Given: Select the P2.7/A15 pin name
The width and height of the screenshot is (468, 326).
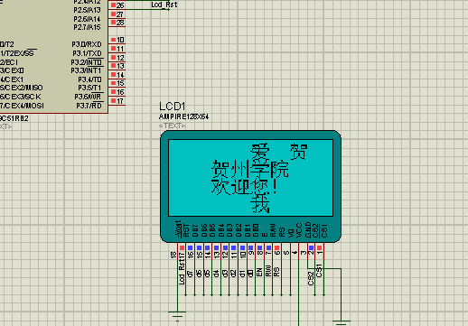Looking at the screenshot, I should [87, 27].
